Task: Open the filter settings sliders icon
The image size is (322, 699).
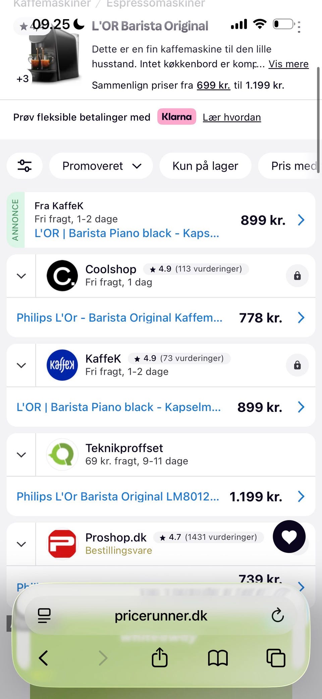Action: pos(24,166)
